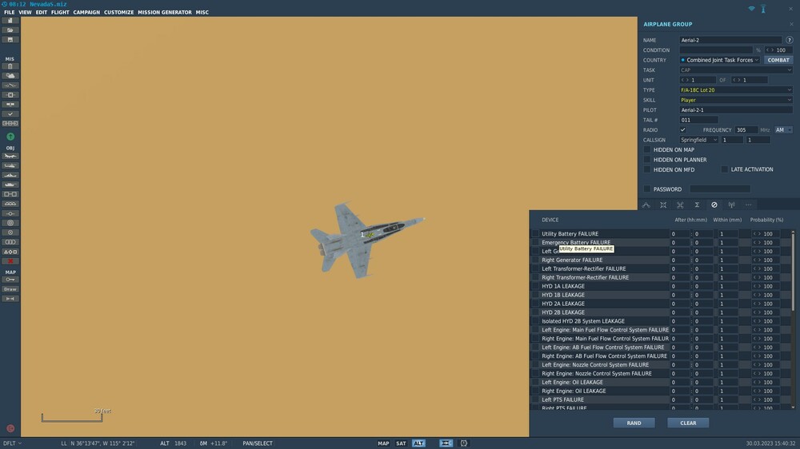Open the Draw tool in the MAP section

pyautogui.click(x=10, y=289)
